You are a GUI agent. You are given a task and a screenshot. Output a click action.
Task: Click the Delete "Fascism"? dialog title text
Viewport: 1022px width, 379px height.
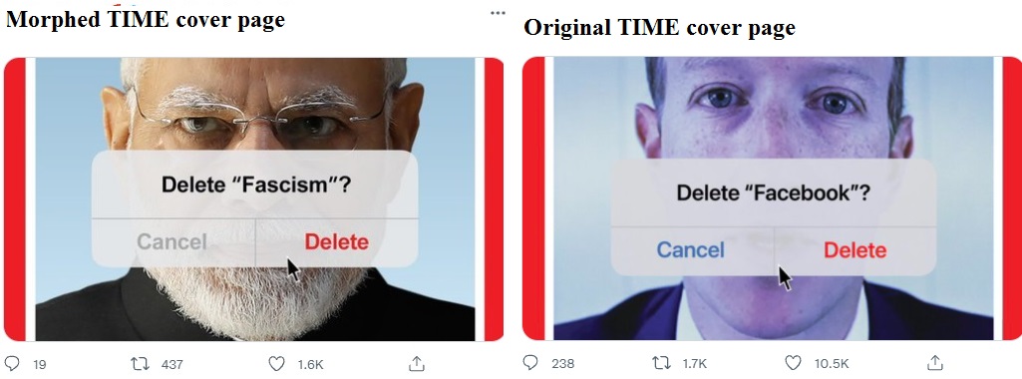256,185
